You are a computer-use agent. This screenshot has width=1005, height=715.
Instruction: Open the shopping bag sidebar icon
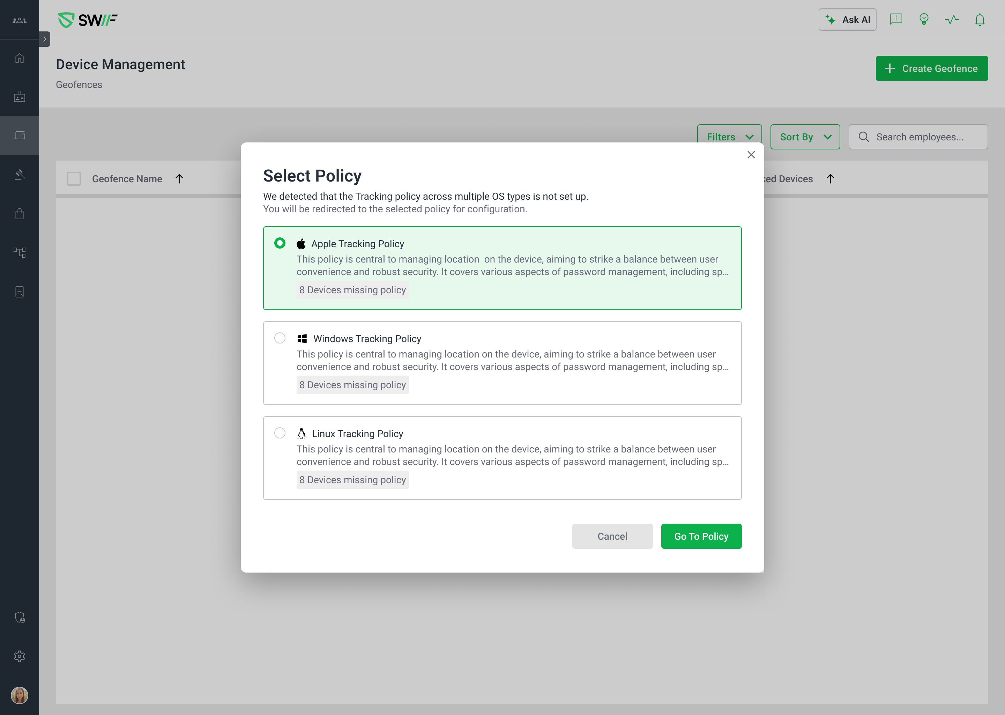tap(19, 214)
